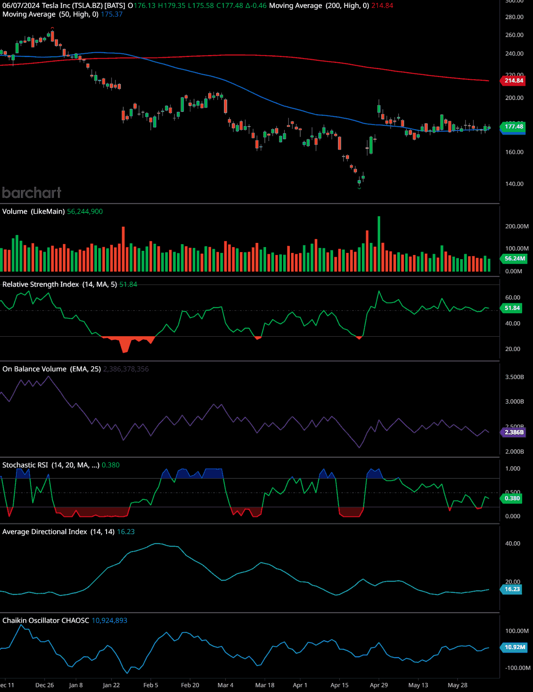Click the 177.48 green price tag
The height and width of the screenshot is (692, 533).
[513, 126]
